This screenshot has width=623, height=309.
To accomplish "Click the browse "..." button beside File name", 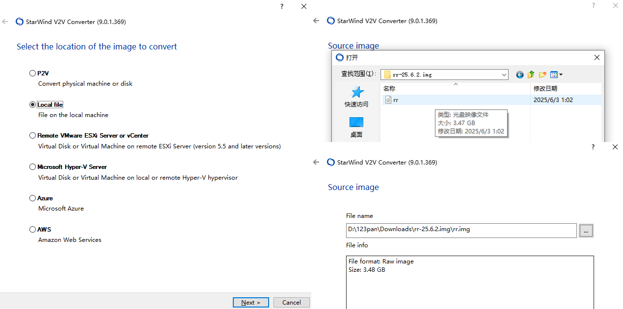I will (586, 230).
